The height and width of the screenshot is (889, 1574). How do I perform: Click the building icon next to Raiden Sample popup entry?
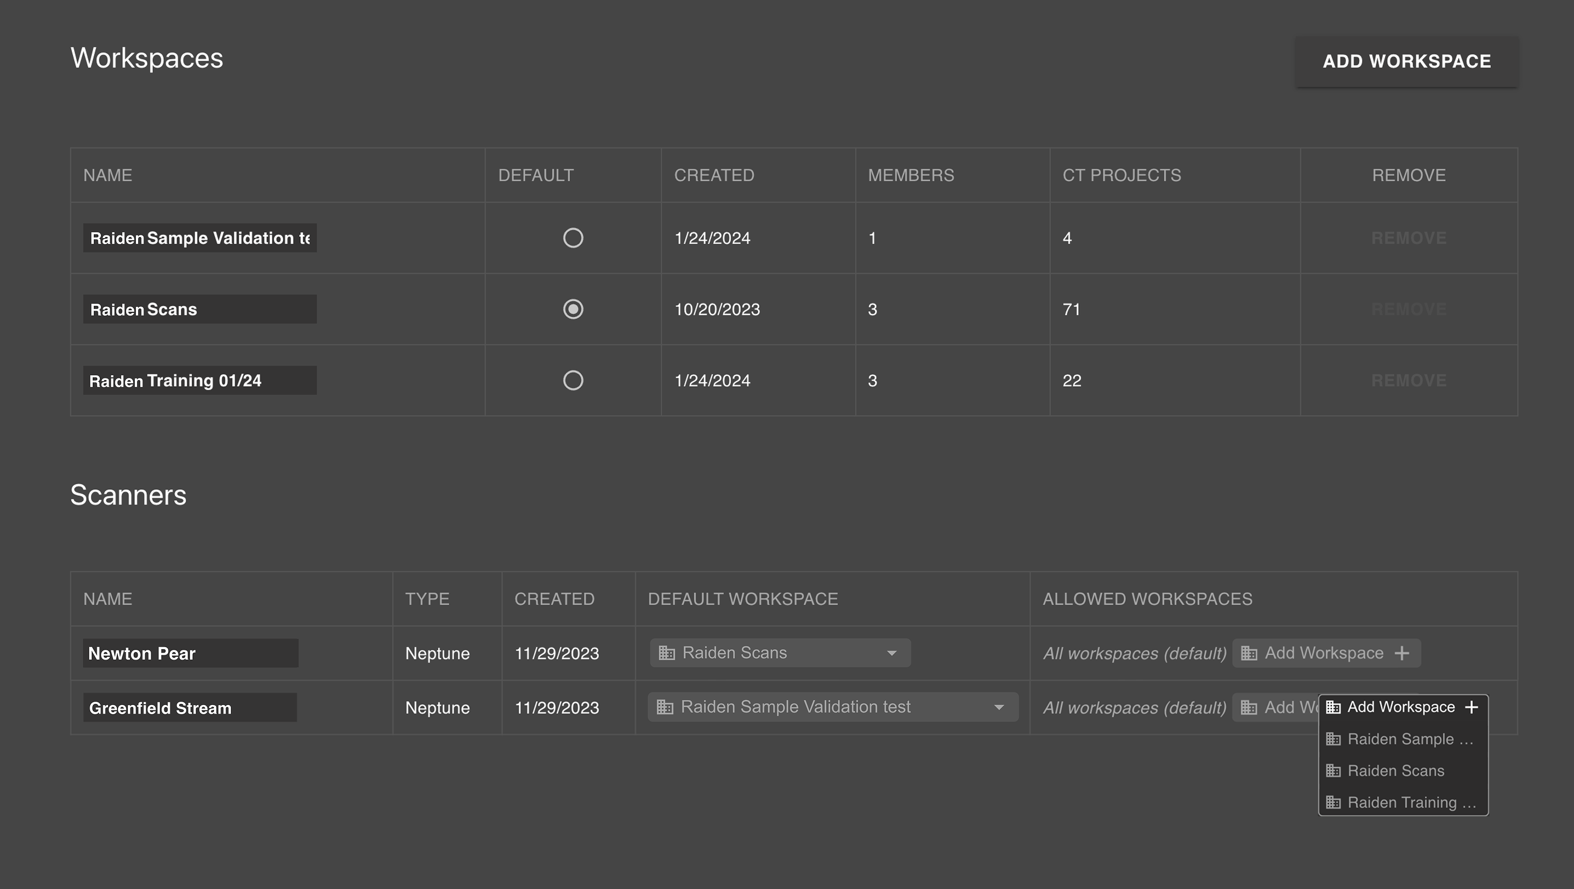(1334, 739)
